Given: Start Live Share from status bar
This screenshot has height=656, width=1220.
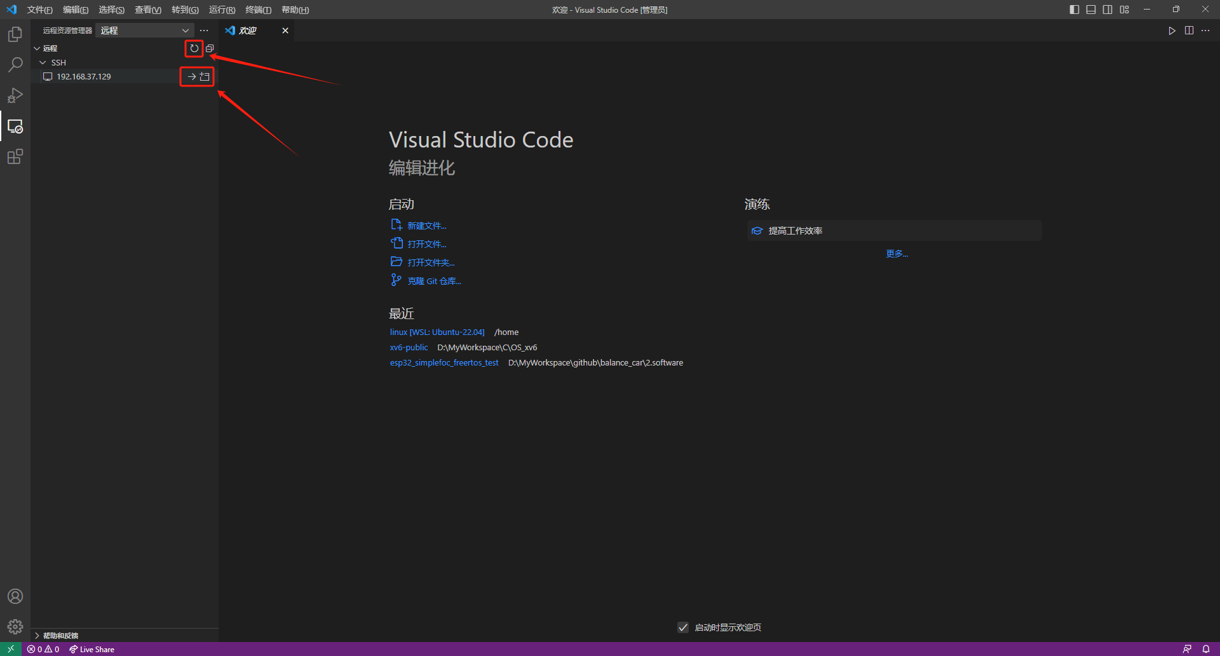Looking at the screenshot, I should pos(92,649).
